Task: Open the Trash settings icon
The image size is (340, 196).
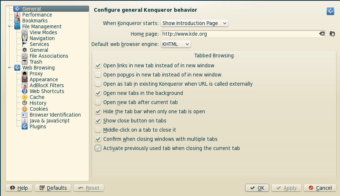Action: tap(25, 62)
